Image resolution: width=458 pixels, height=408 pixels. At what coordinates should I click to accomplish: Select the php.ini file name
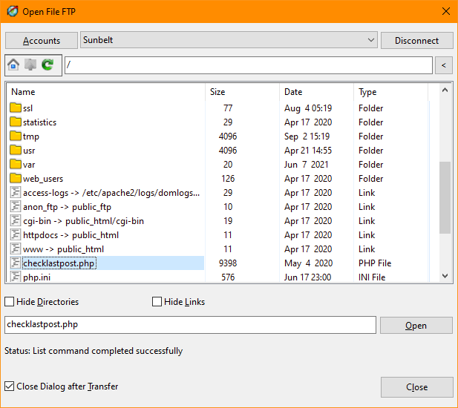coord(37,277)
